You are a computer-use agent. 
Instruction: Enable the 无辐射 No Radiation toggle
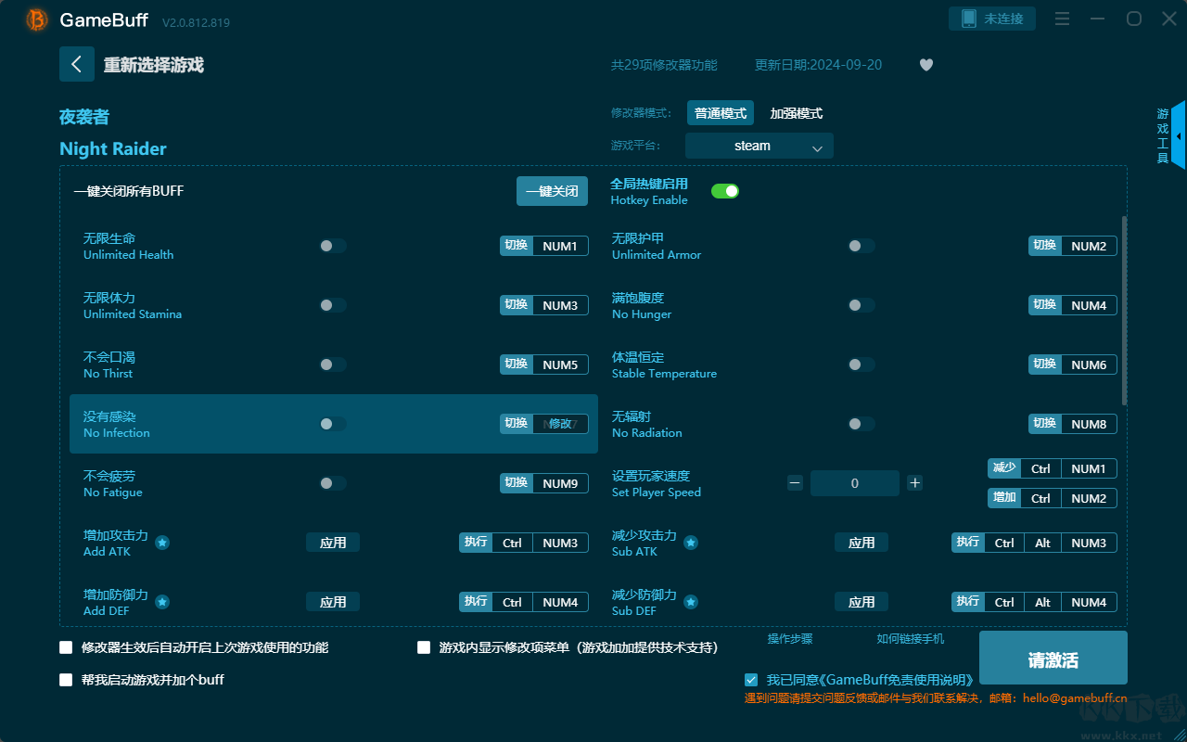tap(862, 424)
